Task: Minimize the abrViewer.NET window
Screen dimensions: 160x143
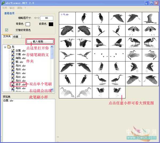Action: pyautogui.click(x=146, y=3)
